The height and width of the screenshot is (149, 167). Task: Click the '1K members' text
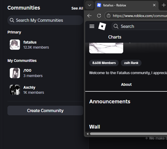(34, 92)
